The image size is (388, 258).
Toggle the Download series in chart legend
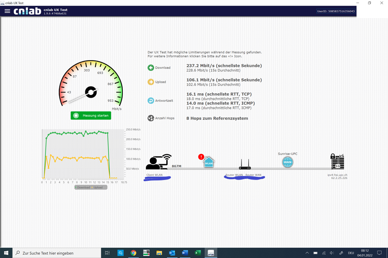pos(83,188)
